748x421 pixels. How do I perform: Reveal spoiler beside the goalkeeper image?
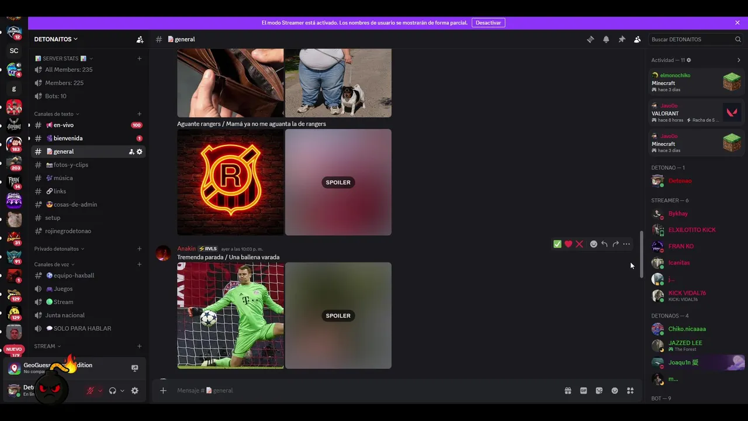[x=338, y=316]
